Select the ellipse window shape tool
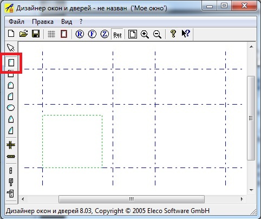Image resolution: width=261 pixels, height=219 pixels. coord(11,108)
